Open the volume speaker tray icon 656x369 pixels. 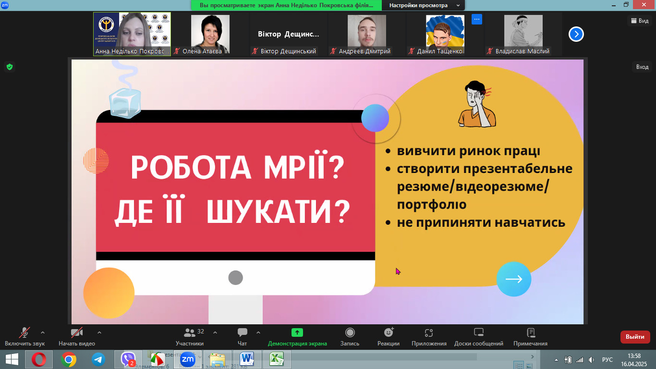[591, 359]
